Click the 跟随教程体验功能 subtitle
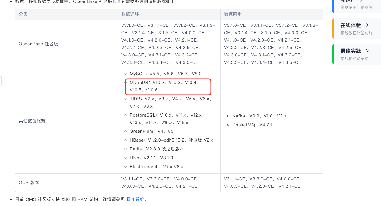This screenshot has height=206, width=381. pos(356,33)
